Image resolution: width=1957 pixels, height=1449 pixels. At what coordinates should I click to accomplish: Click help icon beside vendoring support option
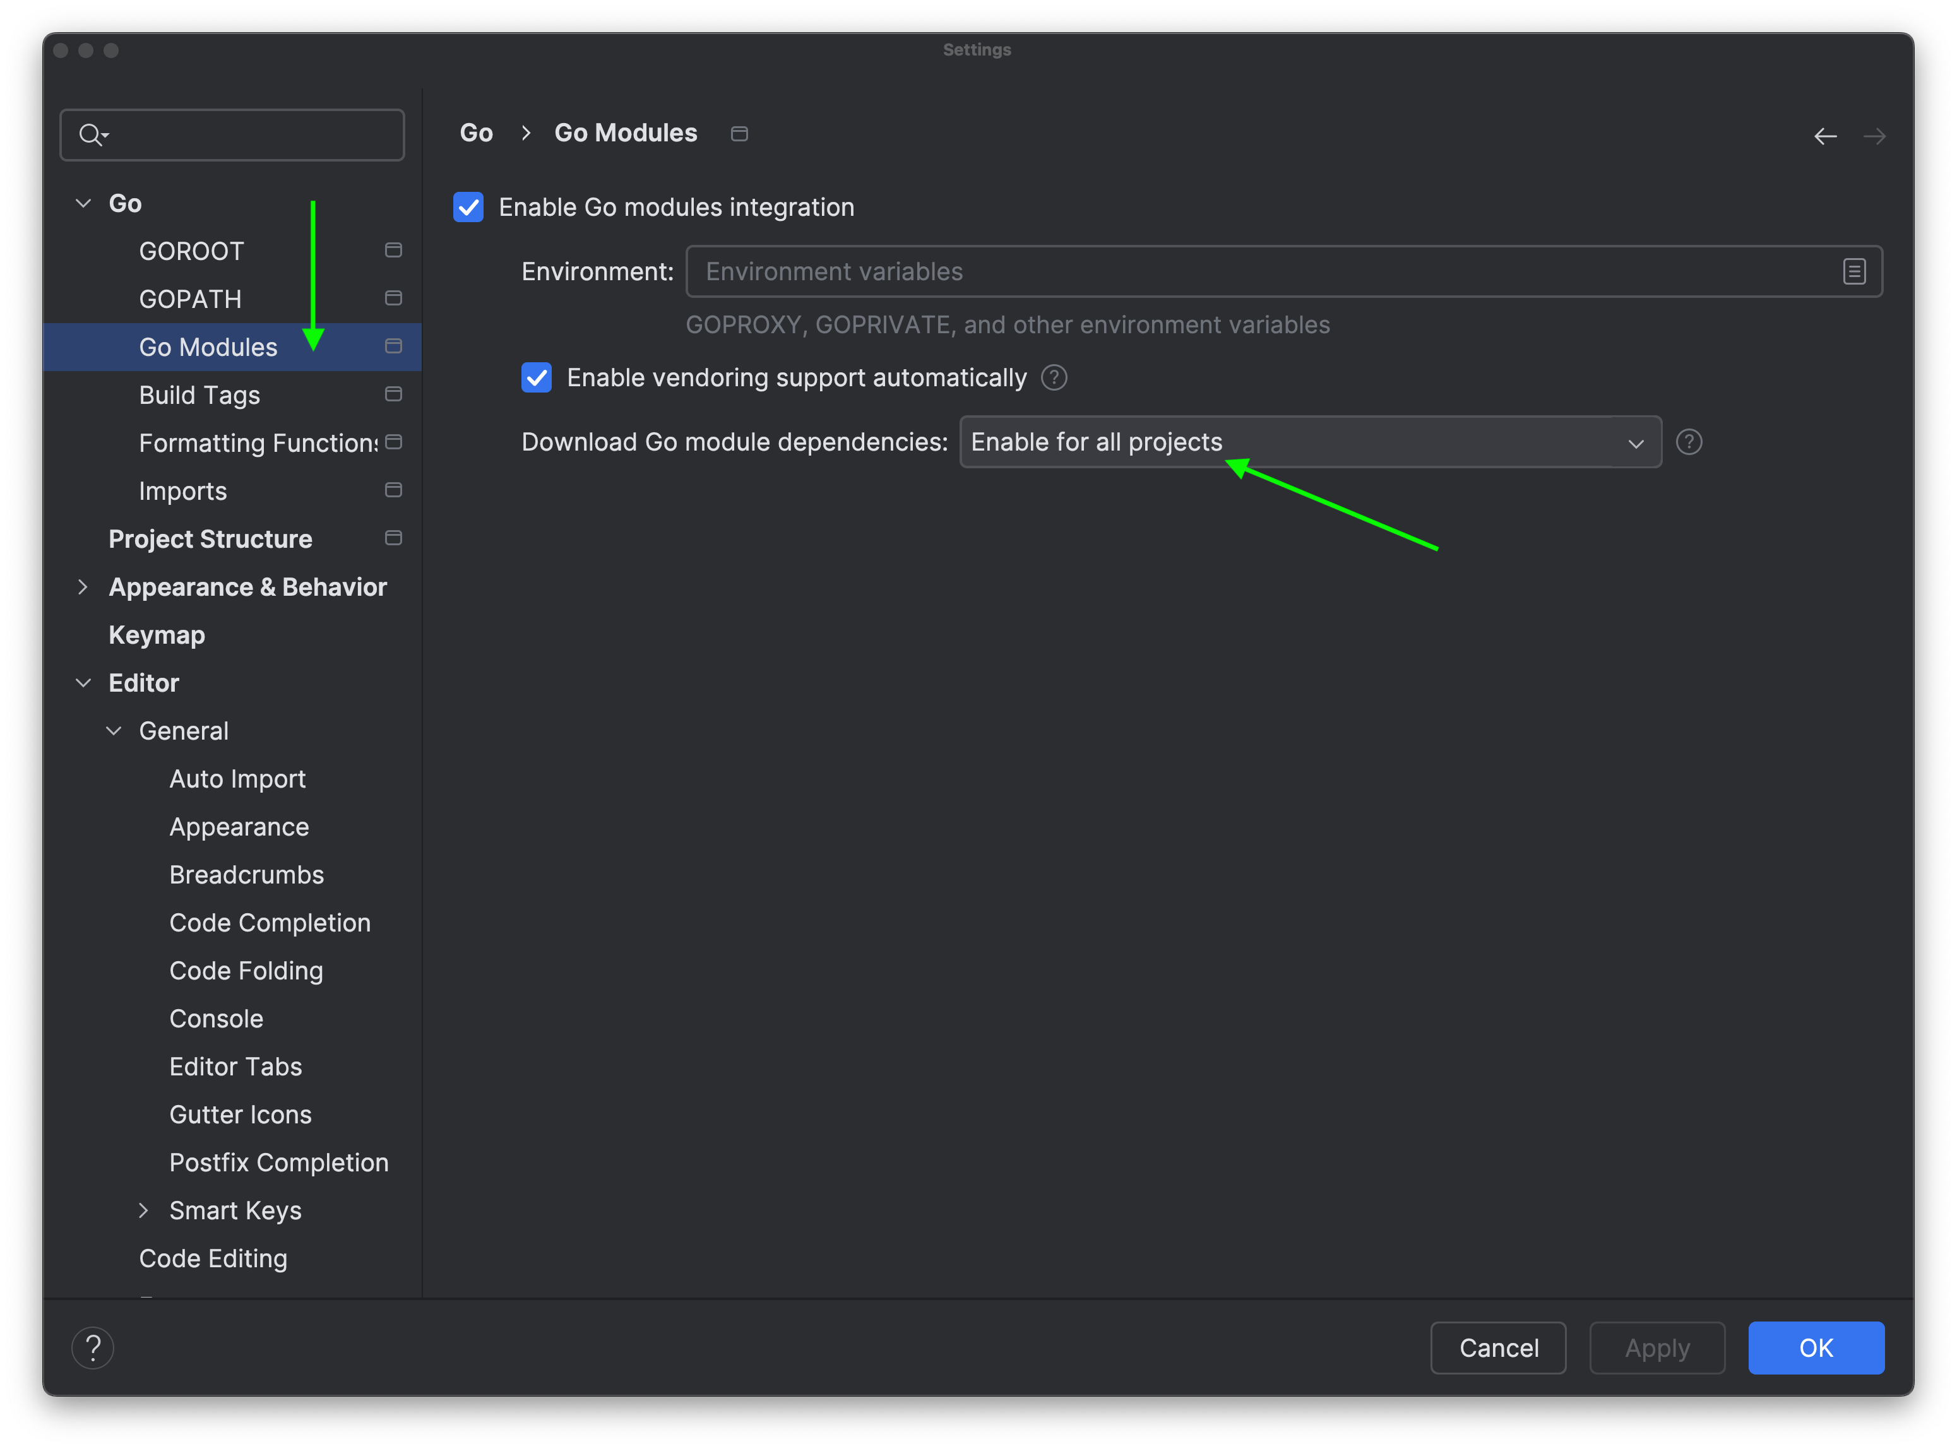pos(1054,378)
